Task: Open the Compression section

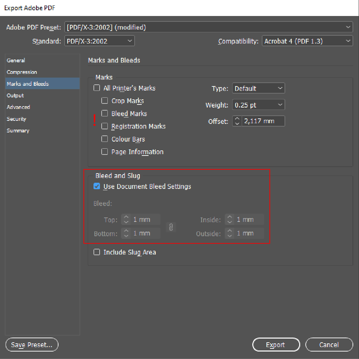Action: 22,72
